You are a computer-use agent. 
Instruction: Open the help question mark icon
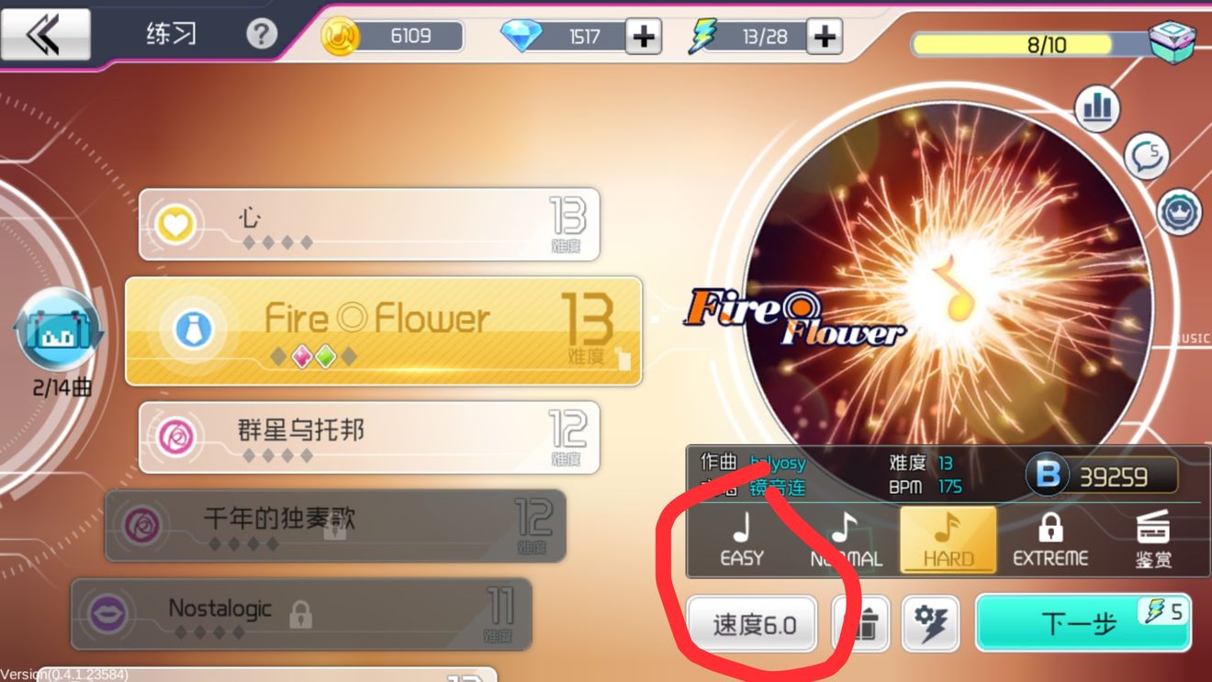tap(262, 35)
